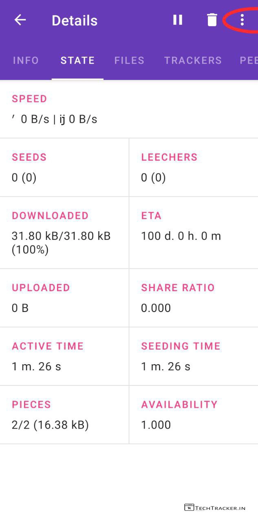258x522 pixels.
Task: Show the partially visible PEERS tab
Action: 249,60
